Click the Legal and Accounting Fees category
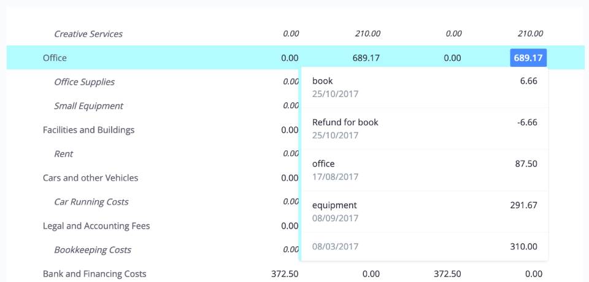 [96, 226]
